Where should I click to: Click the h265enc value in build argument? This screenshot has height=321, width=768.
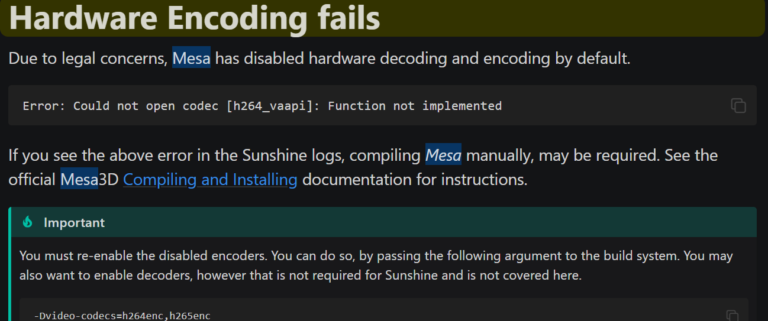point(190,316)
